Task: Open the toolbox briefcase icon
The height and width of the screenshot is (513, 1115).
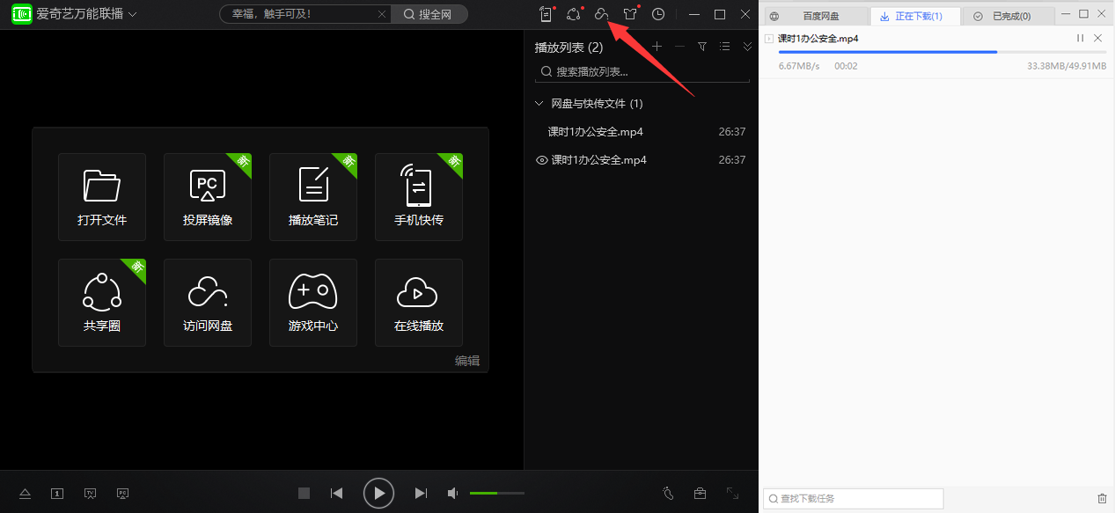Action: point(700,494)
